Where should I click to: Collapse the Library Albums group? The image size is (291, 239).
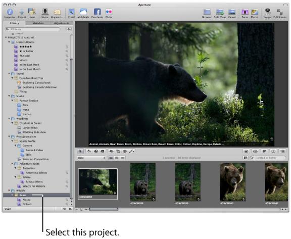click(9, 42)
